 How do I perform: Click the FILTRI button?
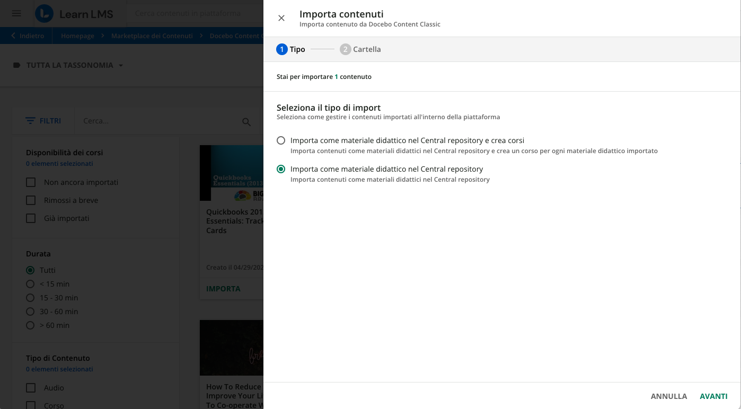43,121
